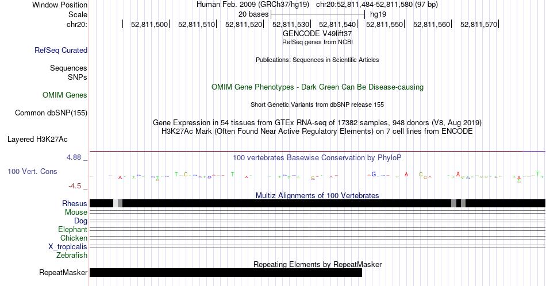
Task: Click the chr20:52,811,484-52,811,580 position text
Action: pyautogui.click(x=377, y=5)
